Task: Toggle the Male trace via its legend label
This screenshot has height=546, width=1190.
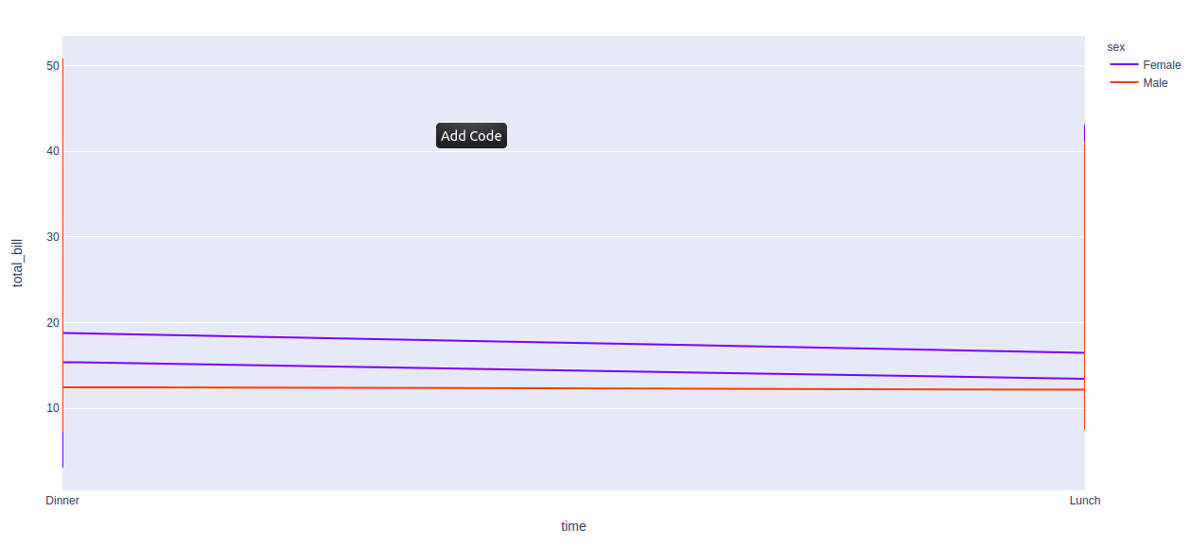Action: (1155, 83)
